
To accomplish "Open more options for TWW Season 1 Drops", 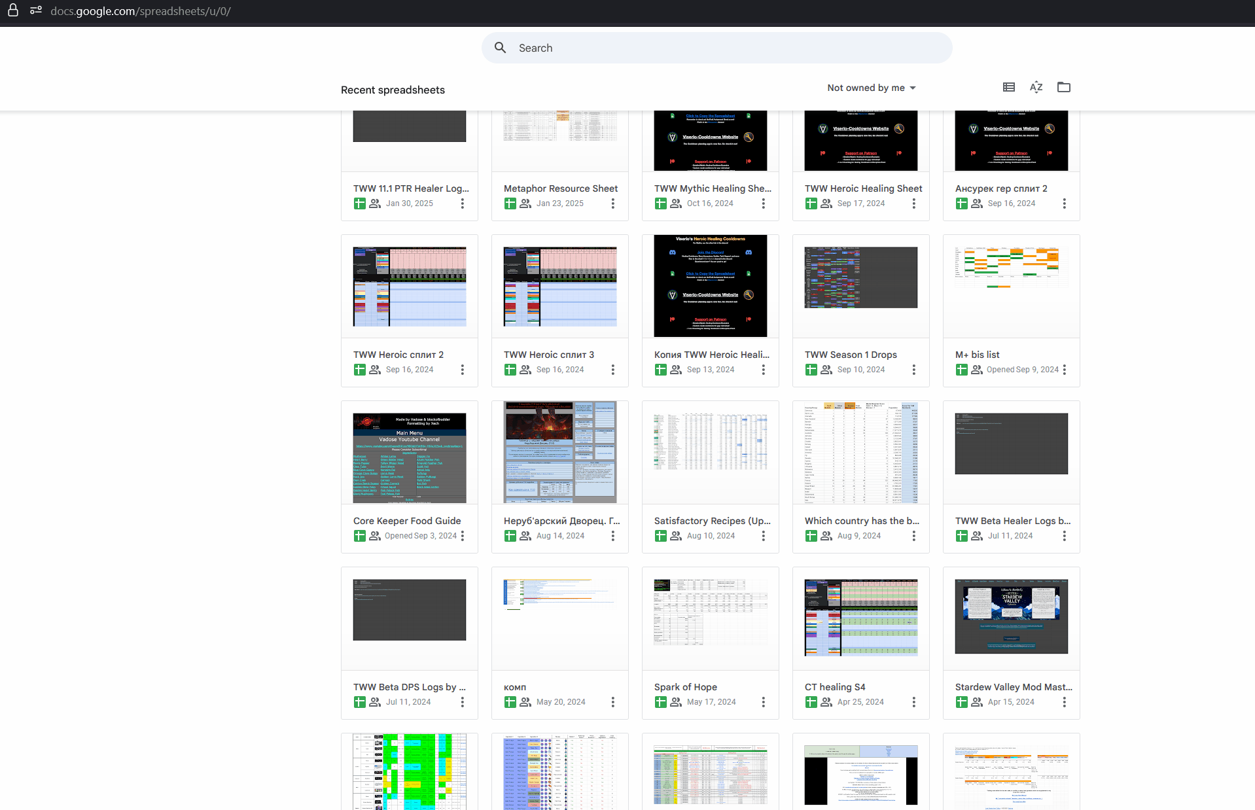I will (913, 370).
